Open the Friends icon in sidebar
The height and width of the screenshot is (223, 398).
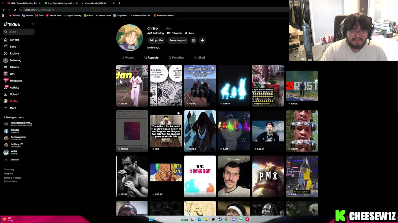[x=6, y=67]
